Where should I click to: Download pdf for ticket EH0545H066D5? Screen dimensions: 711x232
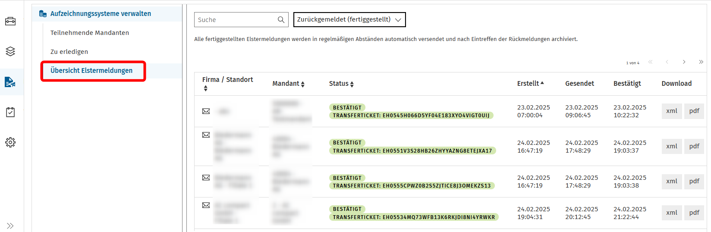694,111
